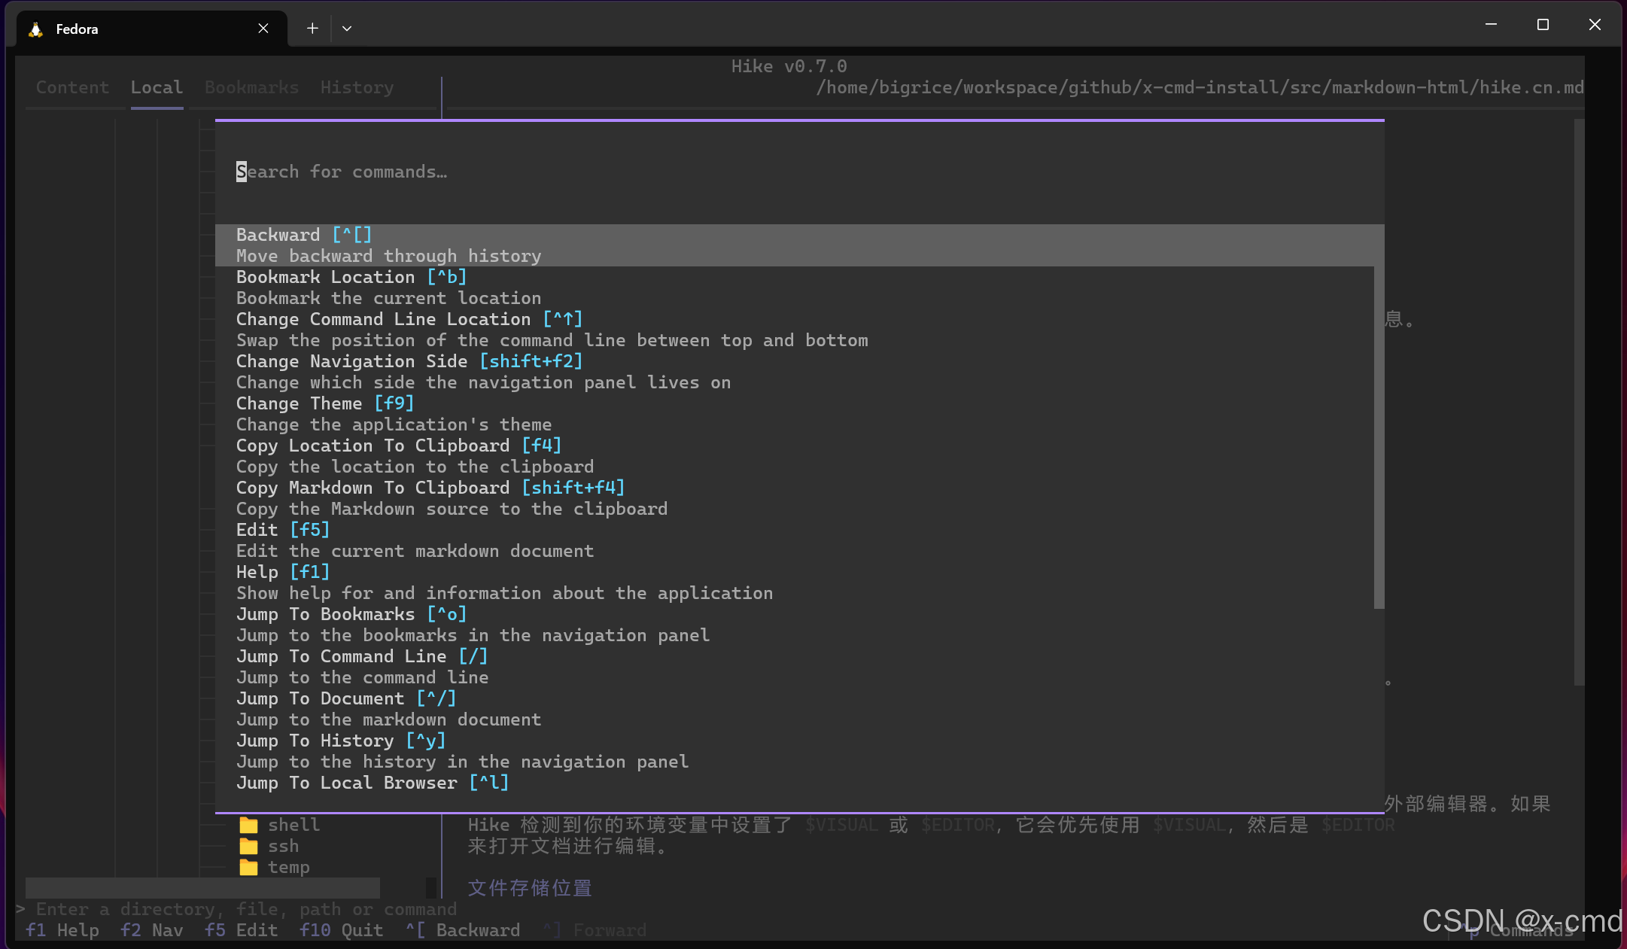Image resolution: width=1627 pixels, height=949 pixels.
Task: Open a new terminal tab with plus
Action: [x=312, y=29]
